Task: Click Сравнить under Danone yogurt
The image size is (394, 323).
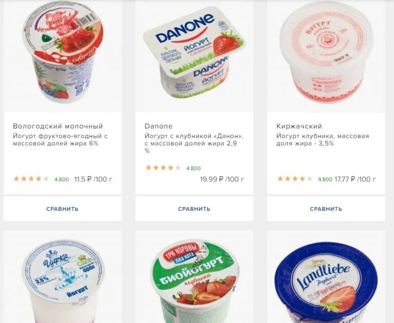Action: [194, 209]
